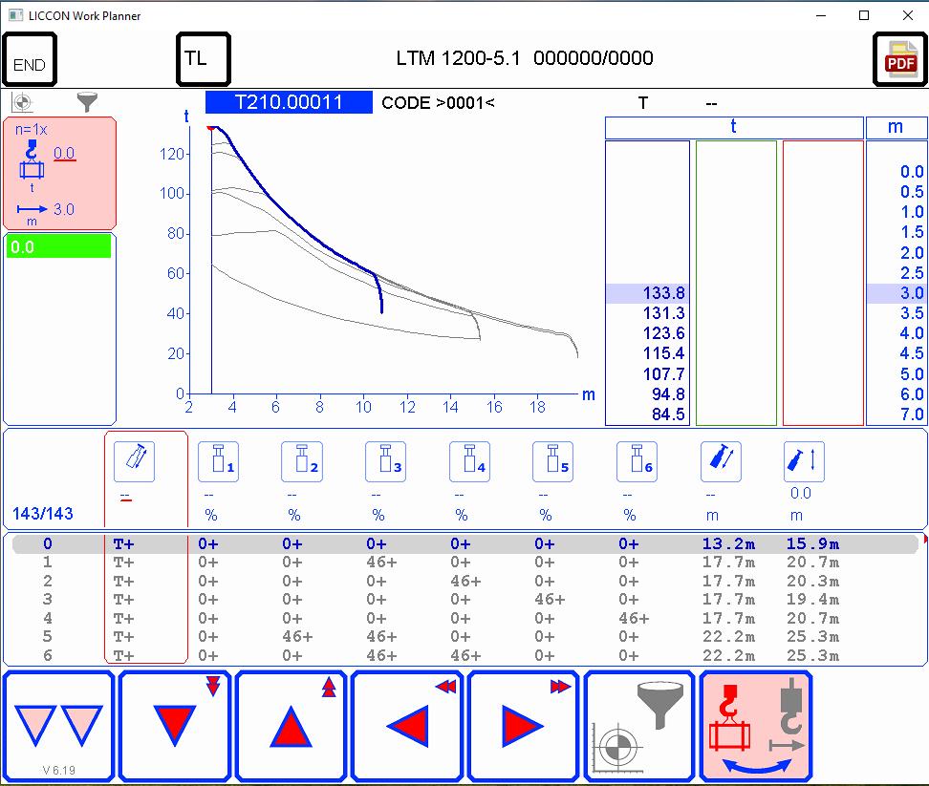
Task: Select radius 4.0 in the m column
Action: pos(911,333)
